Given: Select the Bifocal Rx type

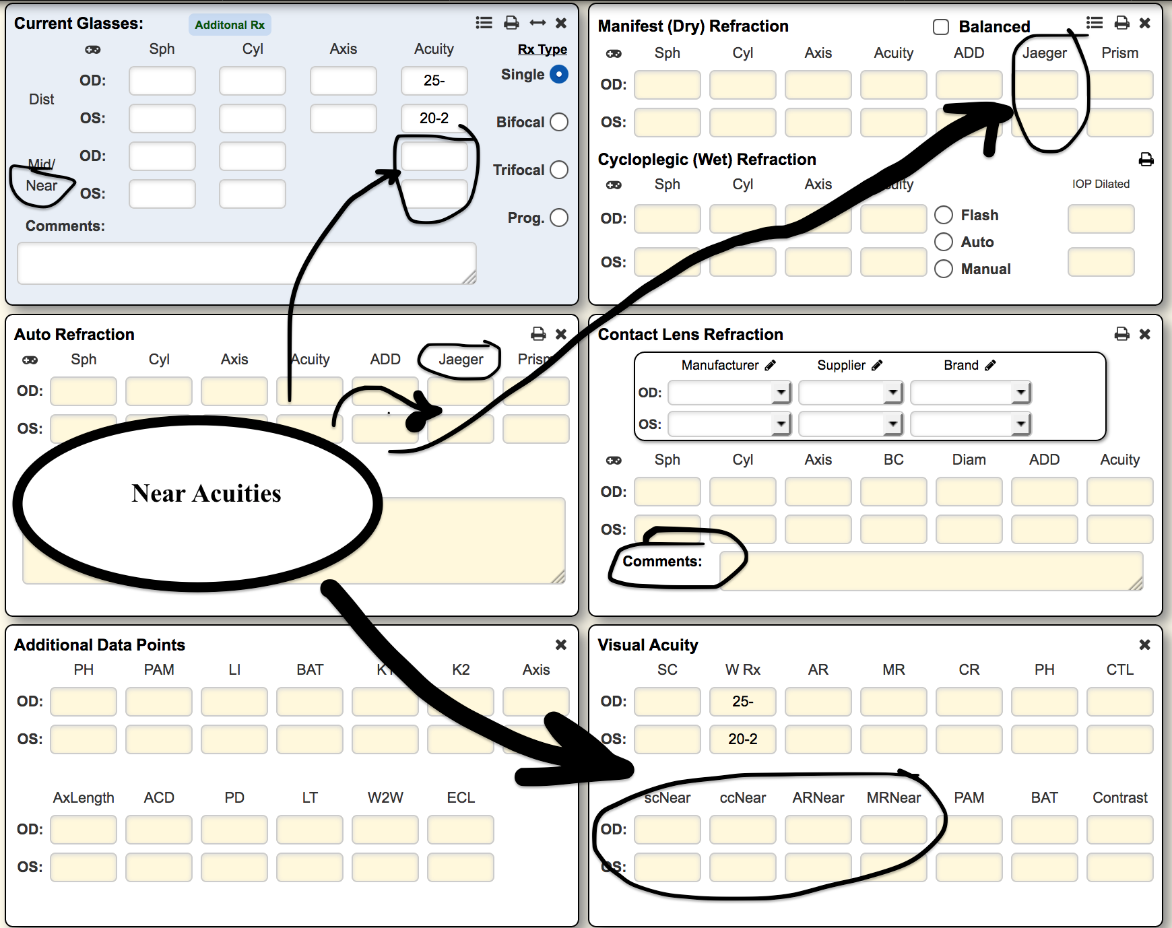Looking at the screenshot, I should coord(558,122).
